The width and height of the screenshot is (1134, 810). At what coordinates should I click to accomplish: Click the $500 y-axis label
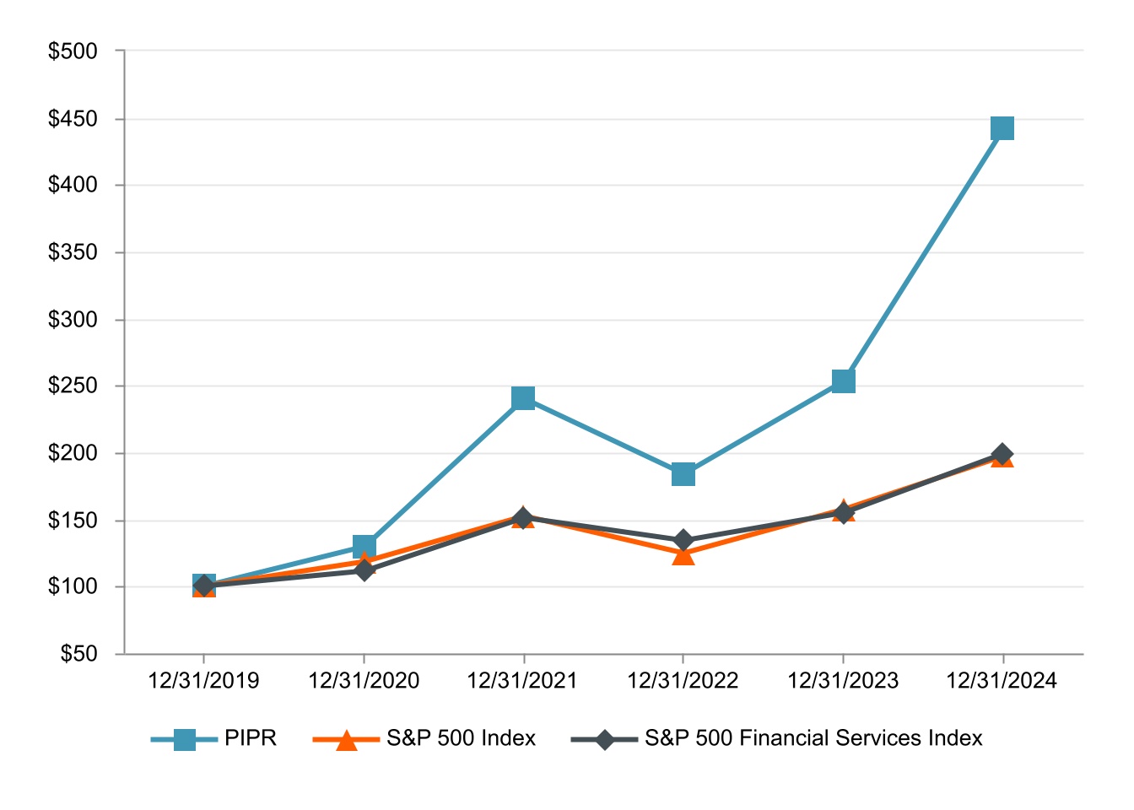pos(73,51)
